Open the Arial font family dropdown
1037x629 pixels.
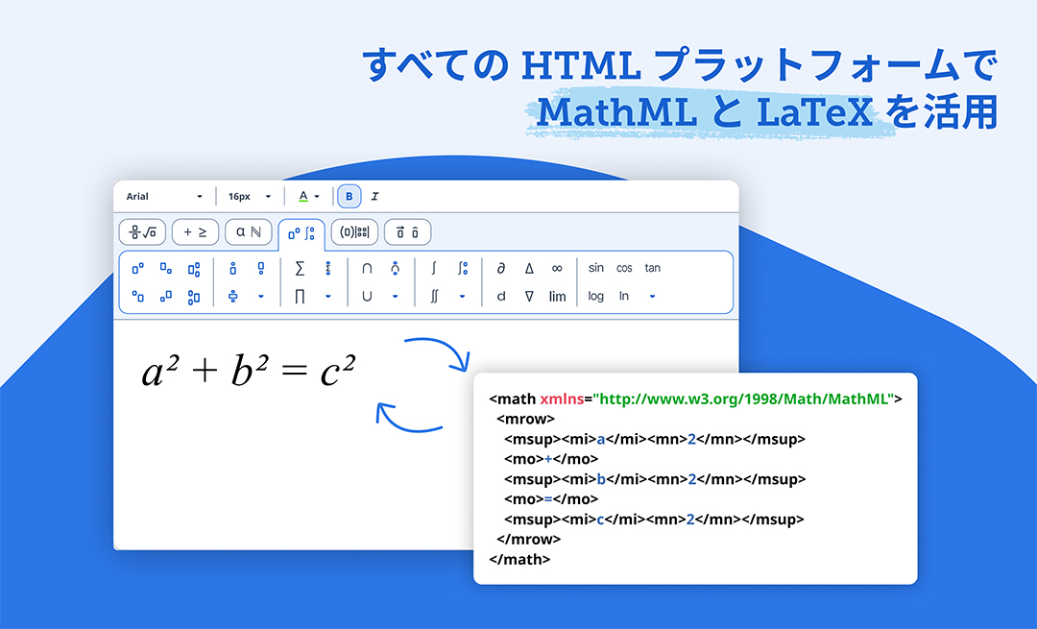pyautogui.click(x=165, y=197)
